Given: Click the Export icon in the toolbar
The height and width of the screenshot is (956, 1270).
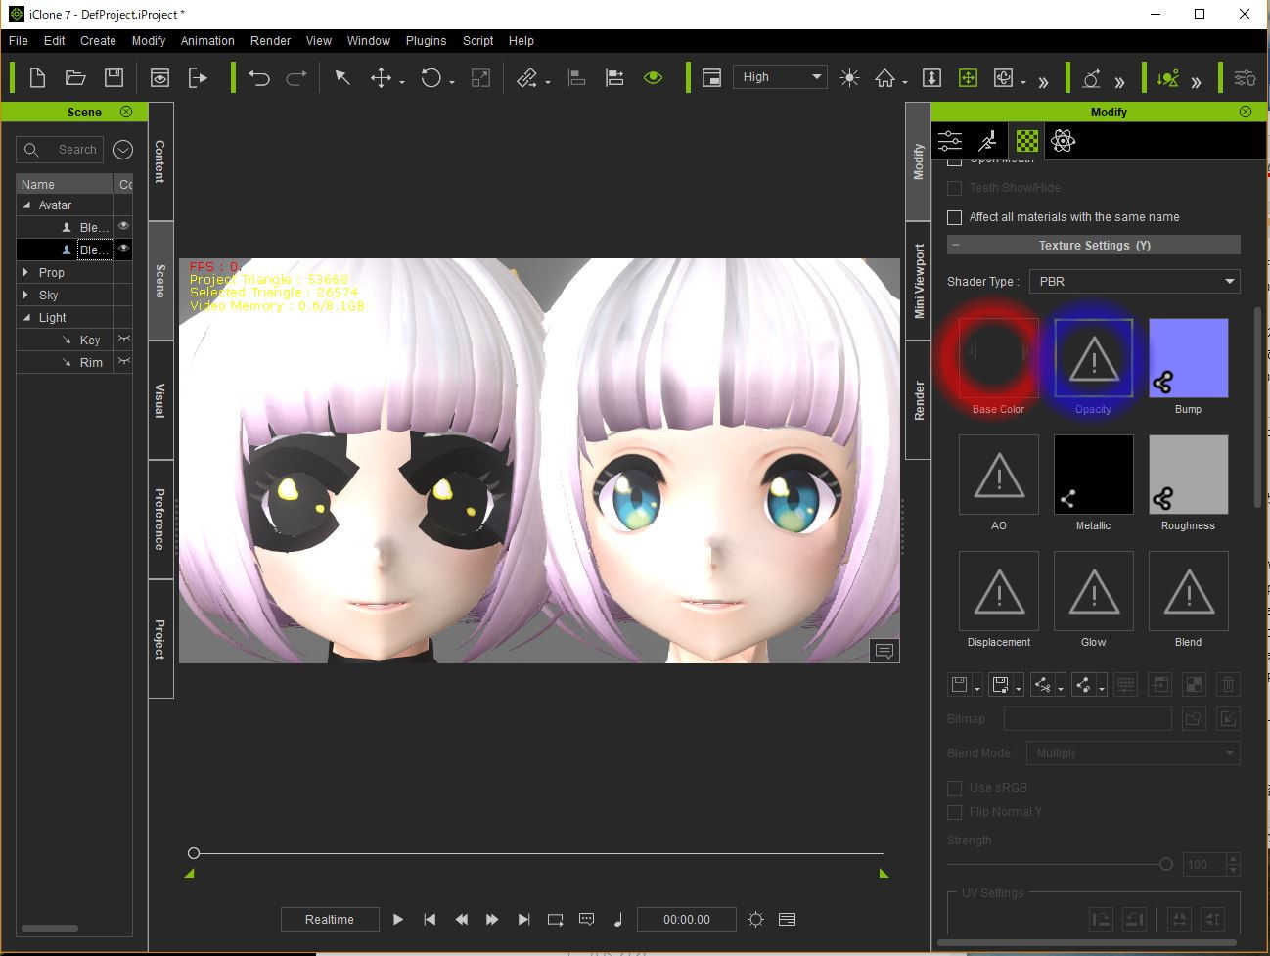Looking at the screenshot, I should [198, 77].
